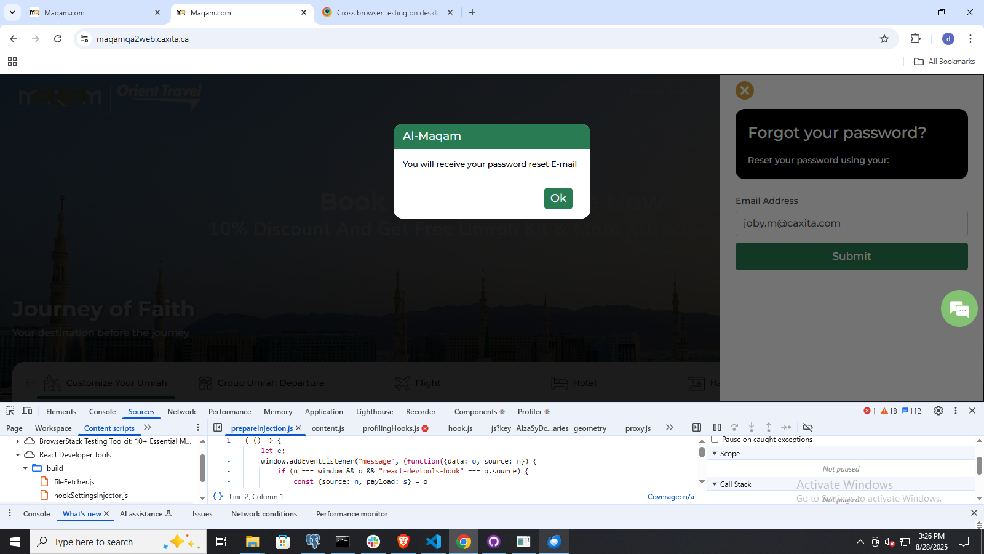Open DevTools settings gear
Image resolution: width=984 pixels, height=554 pixels.
click(x=938, y=411)
